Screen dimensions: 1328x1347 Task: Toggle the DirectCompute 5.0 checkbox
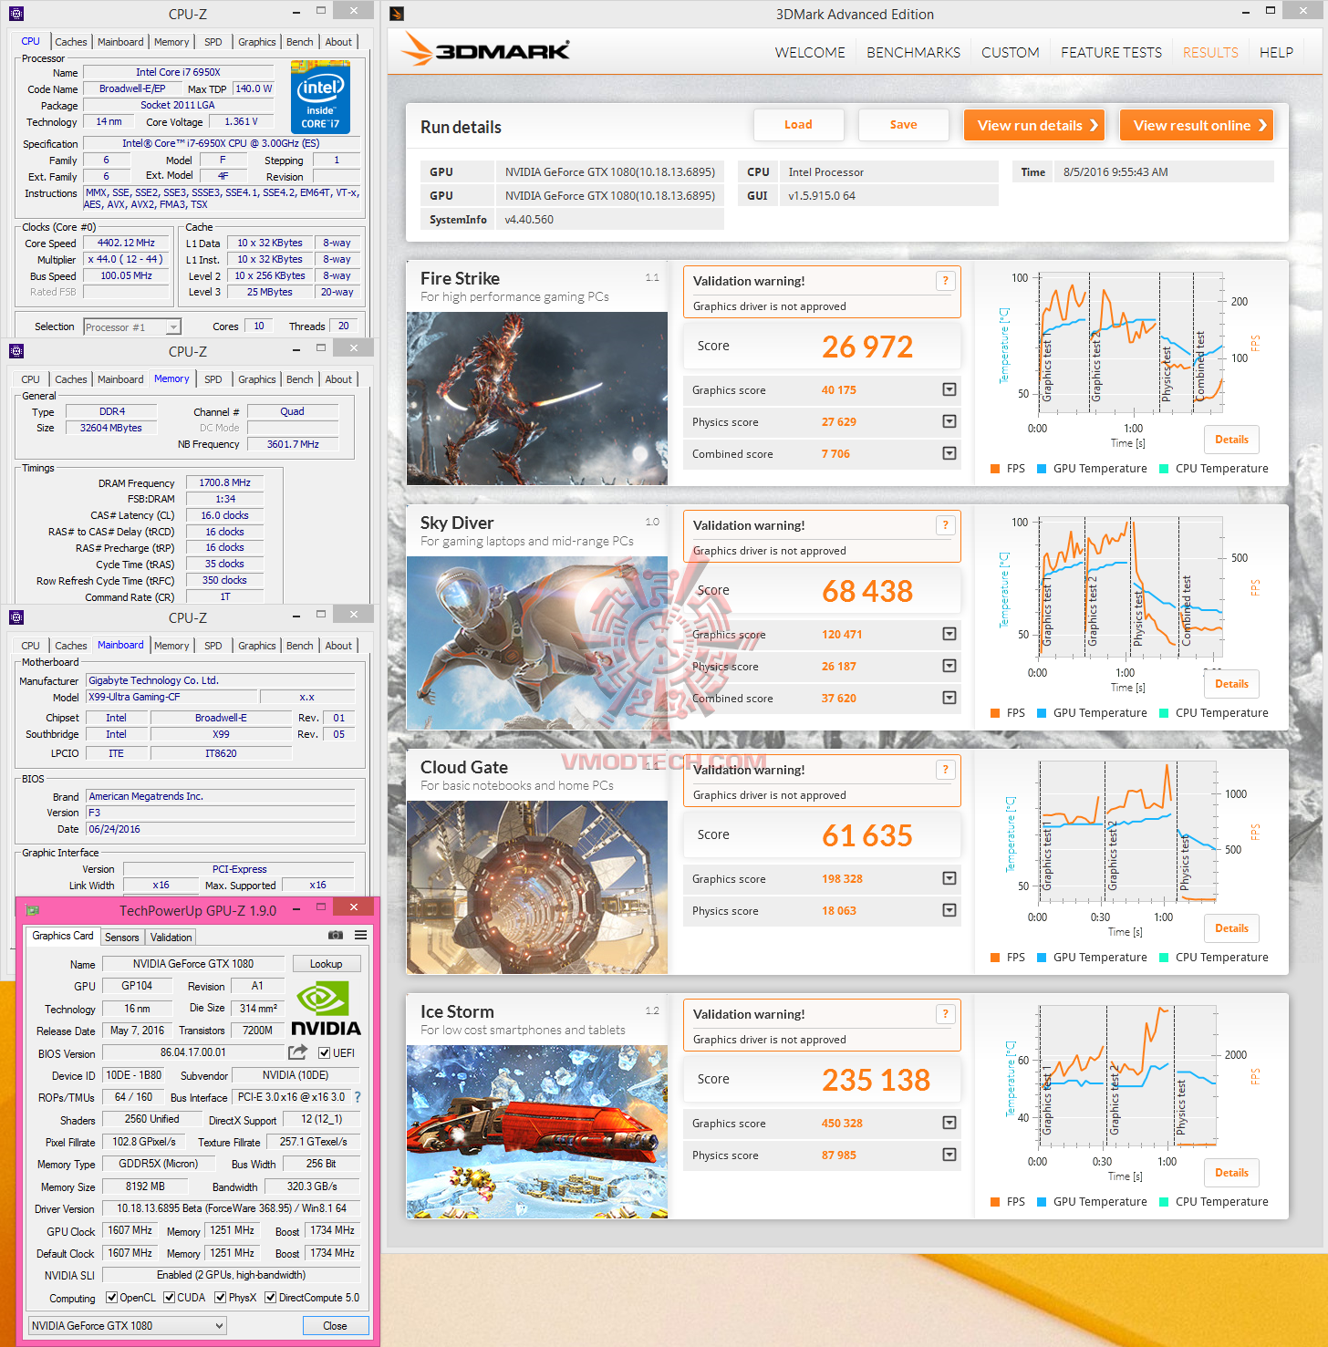coord(271,1298)
